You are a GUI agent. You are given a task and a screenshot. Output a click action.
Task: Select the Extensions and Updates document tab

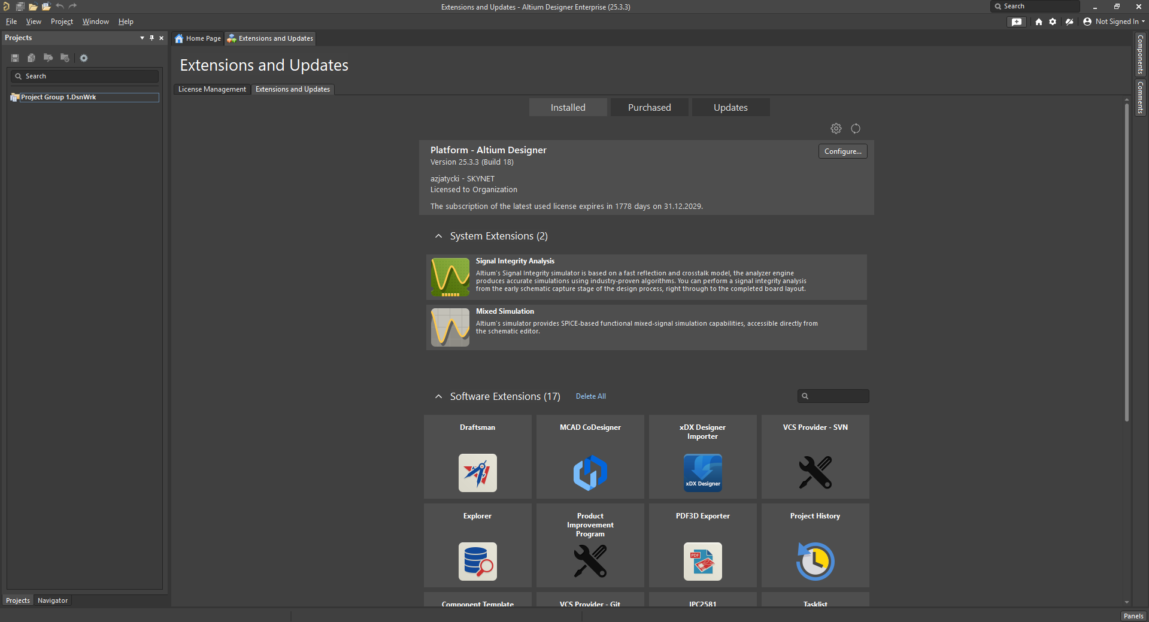271,38
